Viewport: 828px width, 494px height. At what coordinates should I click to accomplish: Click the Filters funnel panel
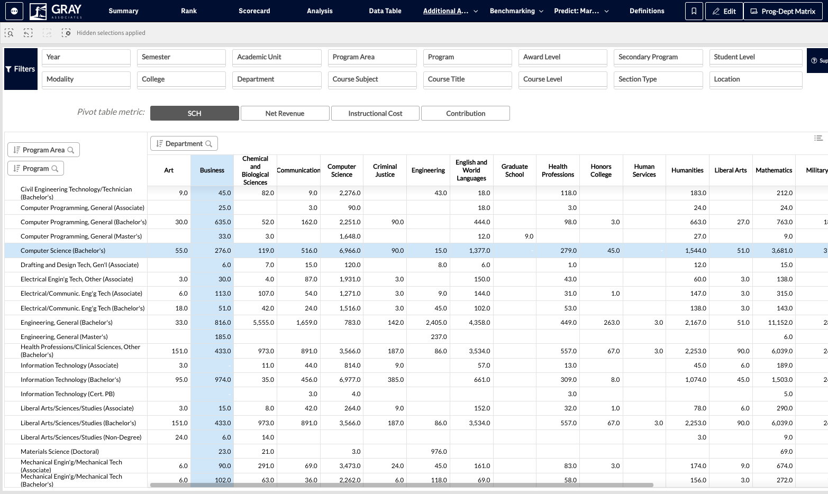21,69
